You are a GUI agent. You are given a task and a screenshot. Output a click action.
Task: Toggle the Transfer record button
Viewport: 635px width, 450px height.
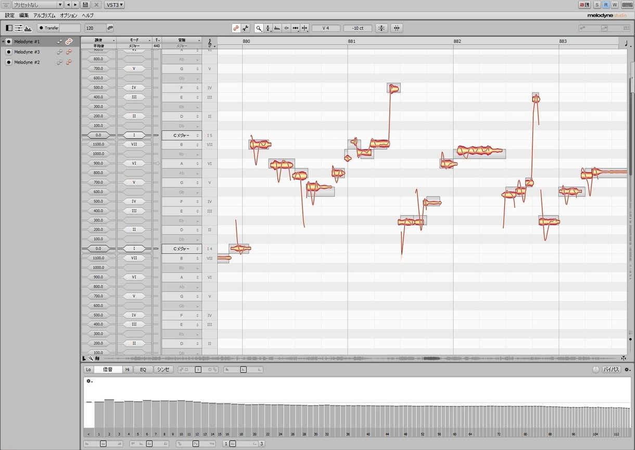point(48,28)
